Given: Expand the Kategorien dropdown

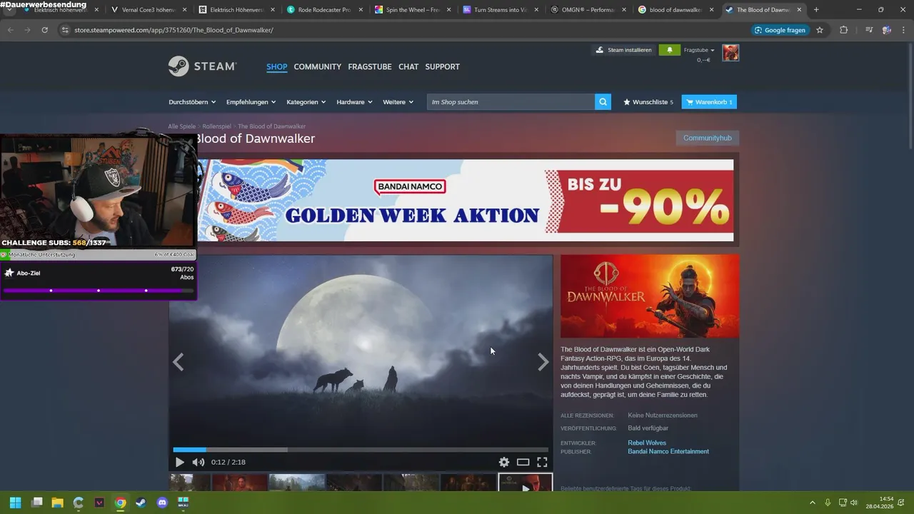Looking at the screenshot, I should (x=306, y=102).
